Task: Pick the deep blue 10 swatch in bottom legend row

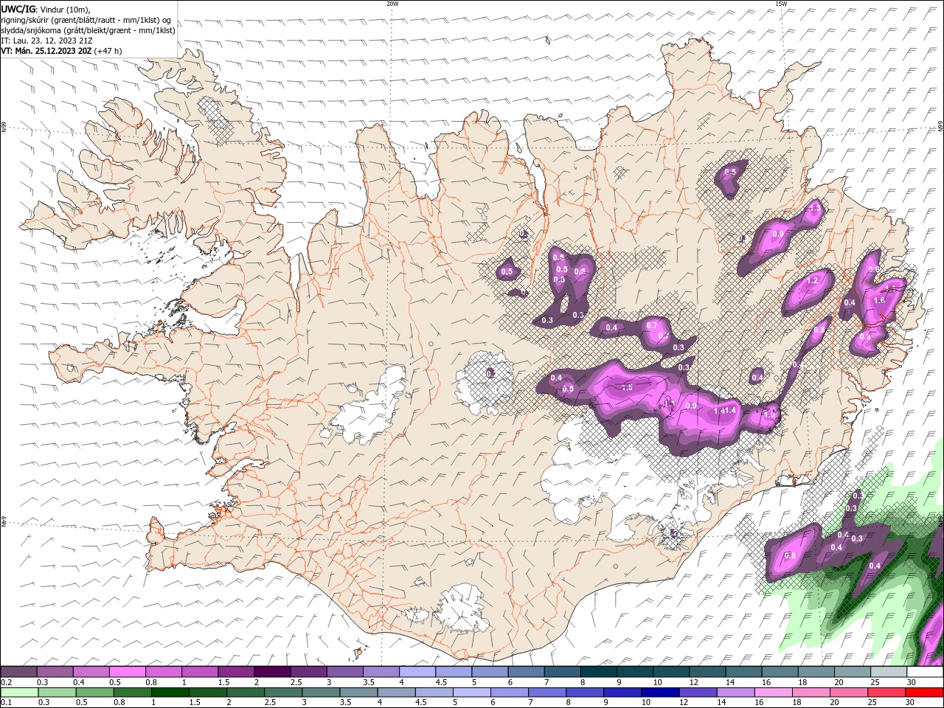Action: [660, 693]
